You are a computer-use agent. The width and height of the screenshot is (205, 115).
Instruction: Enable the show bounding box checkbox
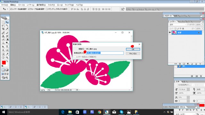[x=47, y=9]
